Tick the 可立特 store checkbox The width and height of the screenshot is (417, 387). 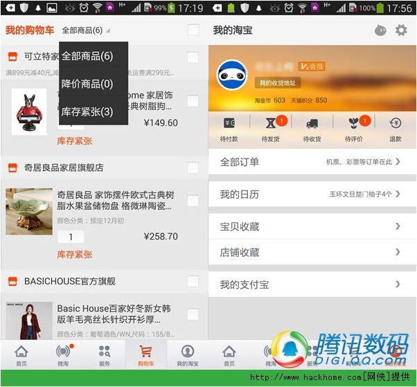tap(193, 57)
